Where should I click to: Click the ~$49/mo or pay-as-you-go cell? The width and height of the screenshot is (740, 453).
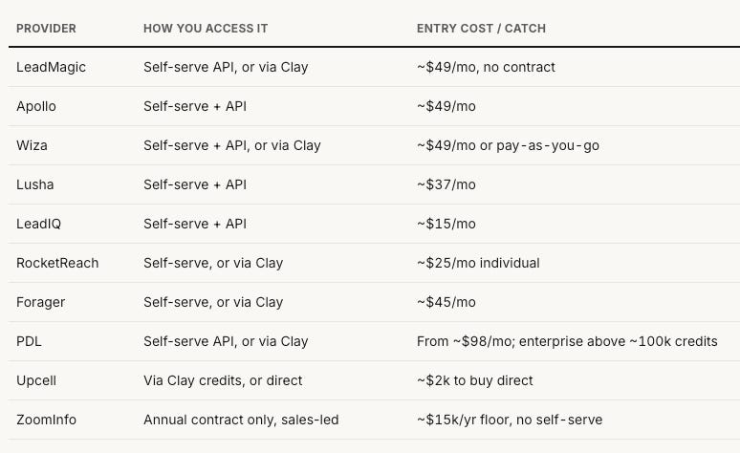click(508, 145)
